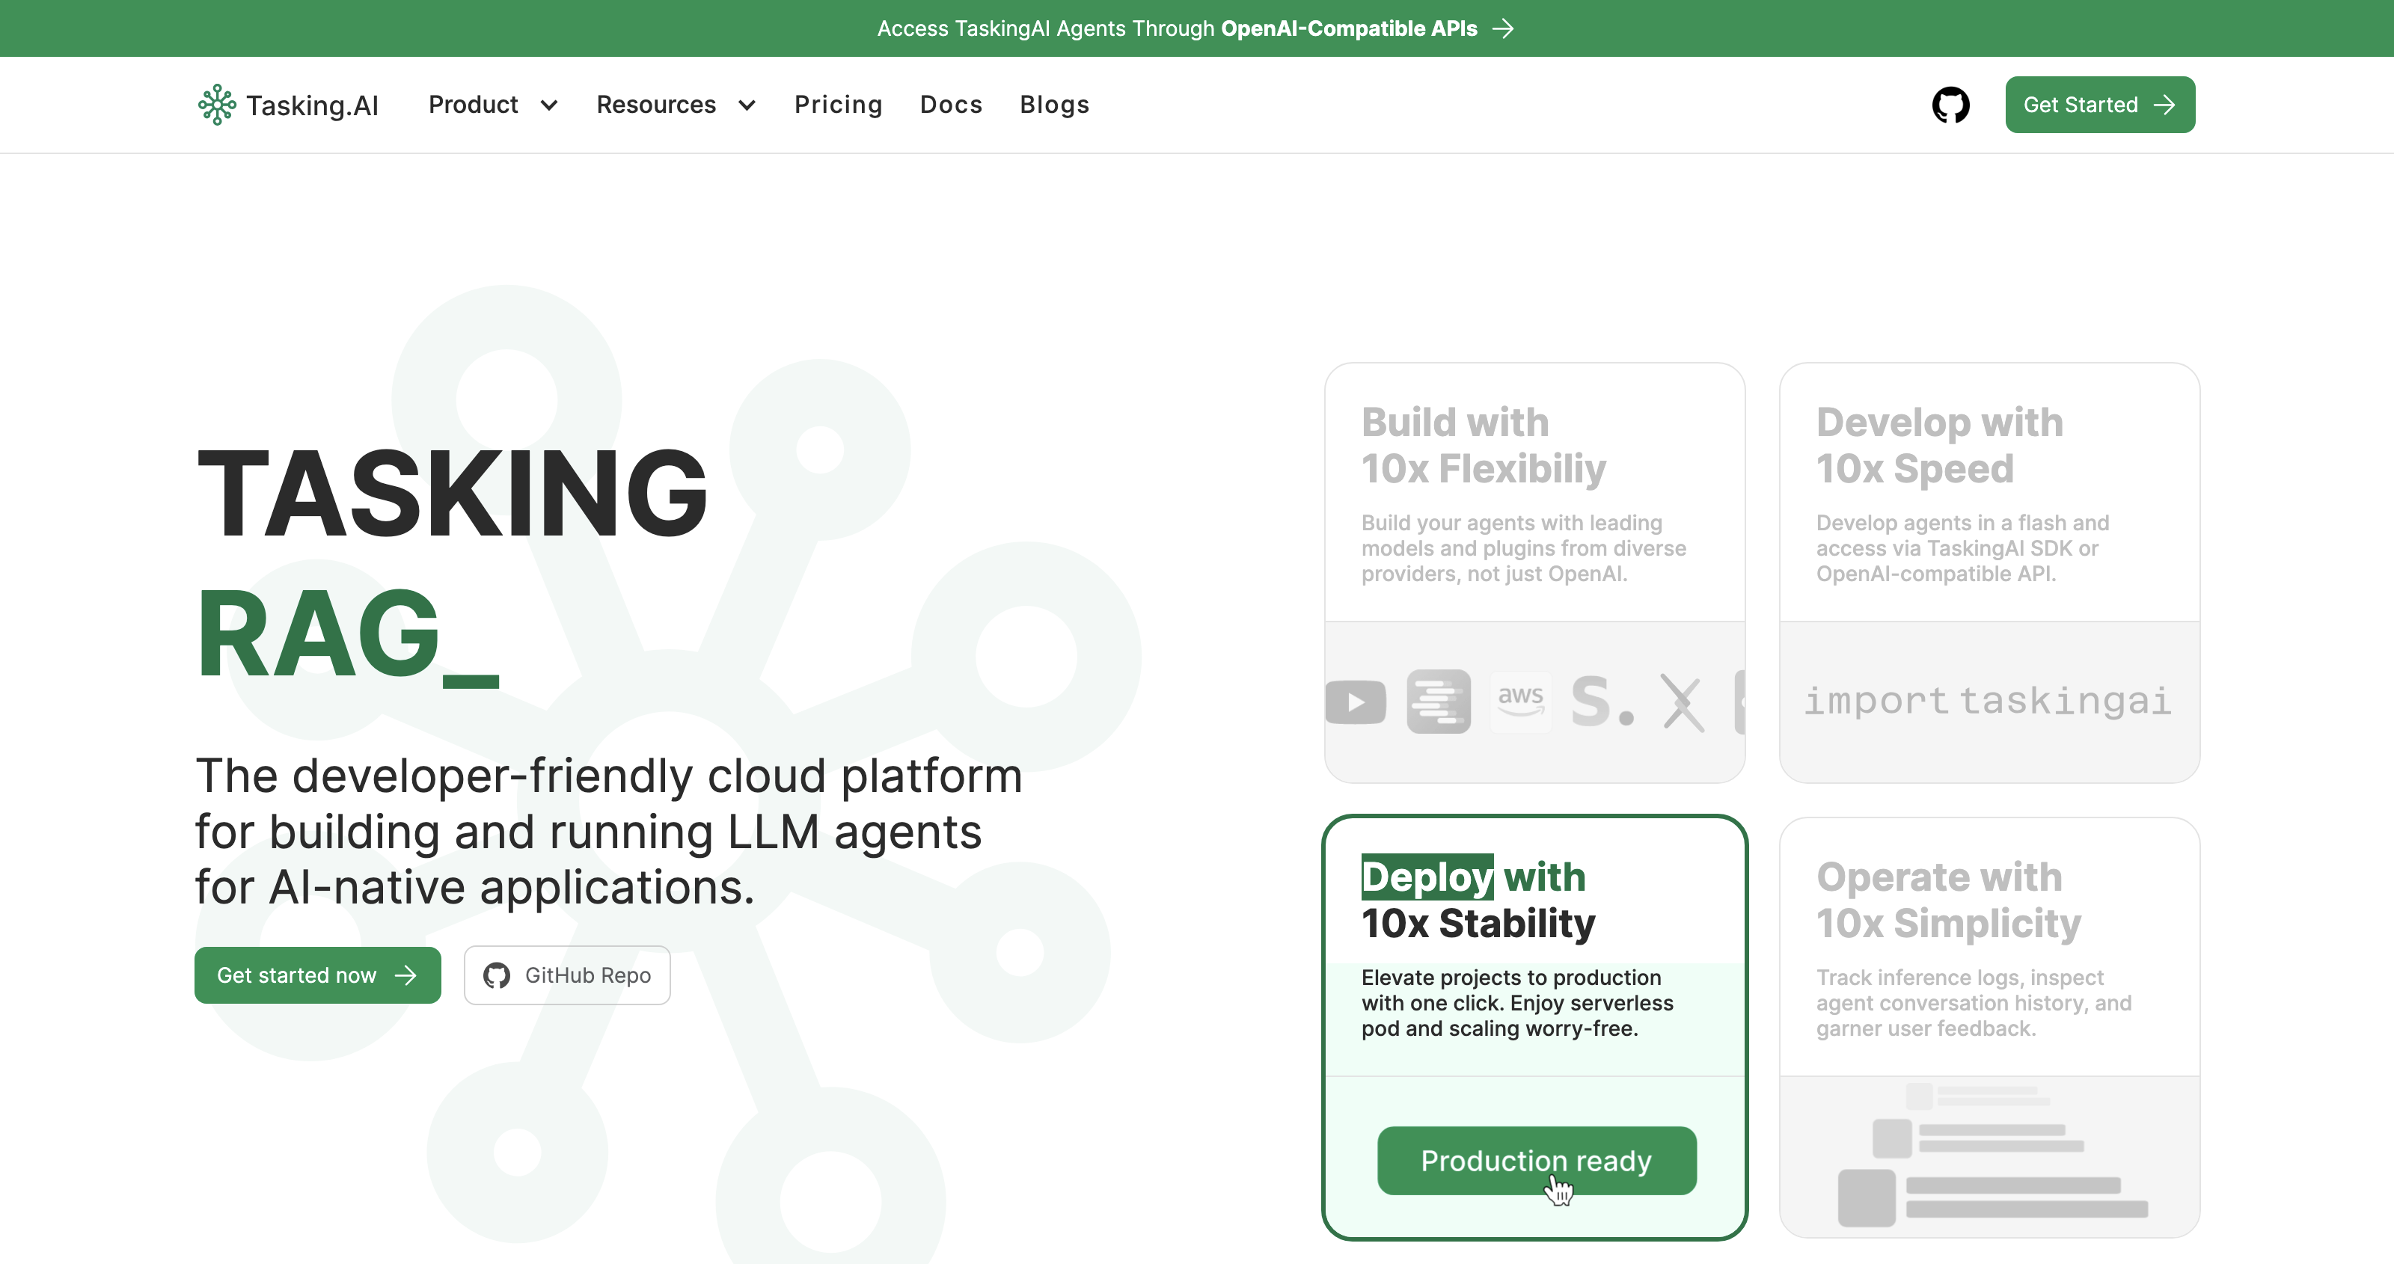Click the arrow icon in navbar Get Started button
The height and width of the screenshot is (1264, 2394).
[2164, 105]
